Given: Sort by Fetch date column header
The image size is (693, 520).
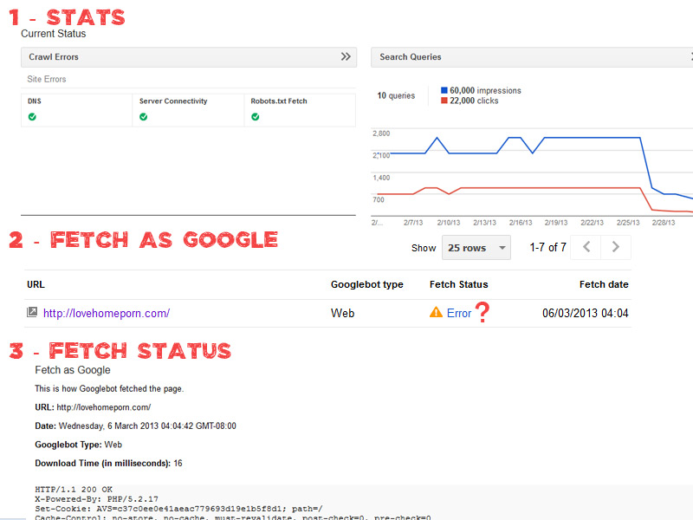Looking at the screenshot, I should tap(604, 284).
